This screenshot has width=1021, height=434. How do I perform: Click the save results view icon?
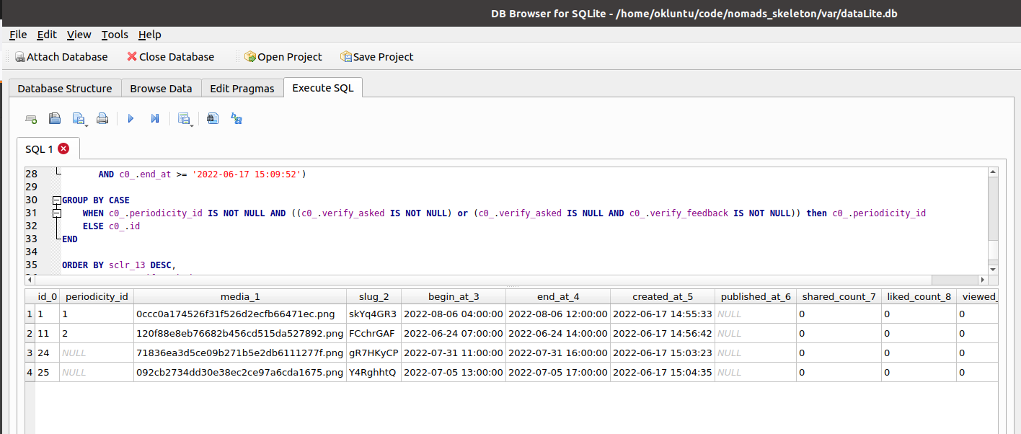tap(185, 119)
